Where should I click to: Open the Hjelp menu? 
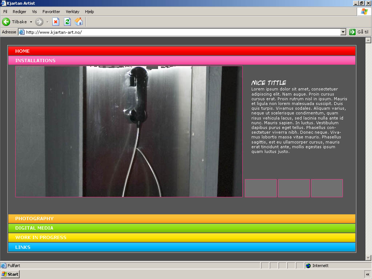click(x=89, y=12)
